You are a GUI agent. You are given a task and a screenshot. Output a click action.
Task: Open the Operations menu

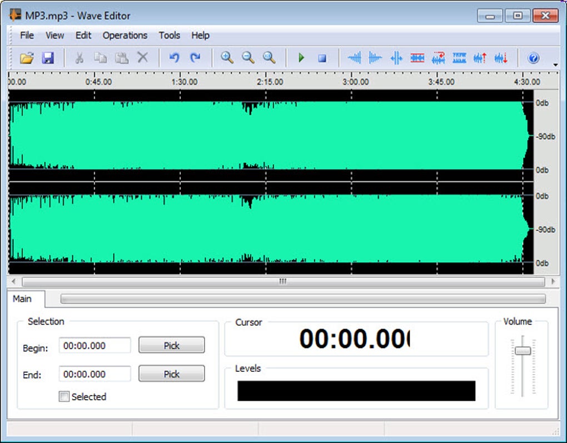pos(125,35)
